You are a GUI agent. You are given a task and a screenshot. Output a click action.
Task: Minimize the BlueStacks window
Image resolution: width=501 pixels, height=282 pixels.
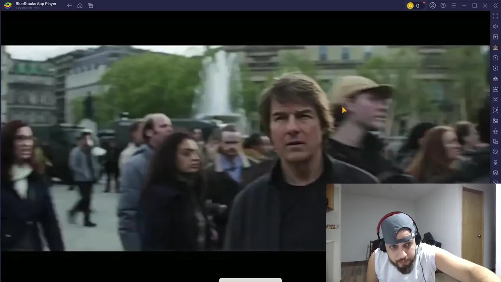pos(464,5)
